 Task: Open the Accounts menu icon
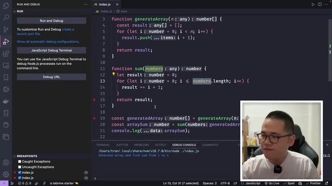tap(6, 163)
